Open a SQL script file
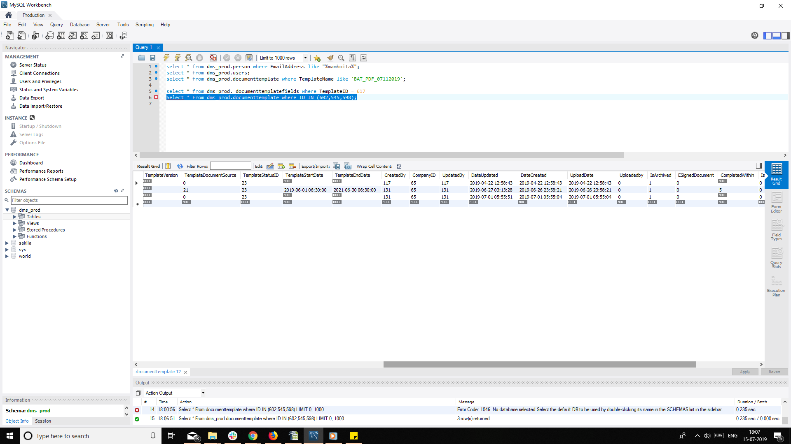 click(22, 36)
